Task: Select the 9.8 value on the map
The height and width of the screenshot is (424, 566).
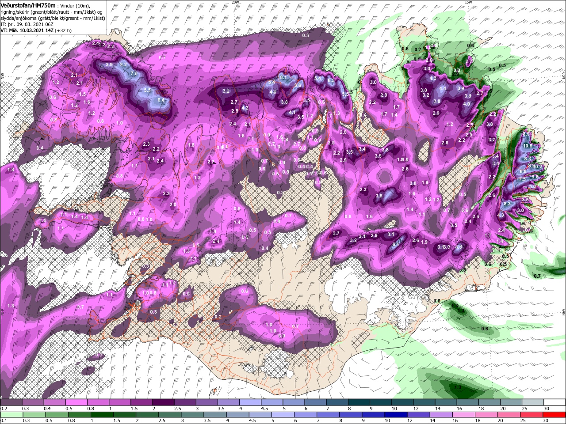Action: [x=534, y=177]
